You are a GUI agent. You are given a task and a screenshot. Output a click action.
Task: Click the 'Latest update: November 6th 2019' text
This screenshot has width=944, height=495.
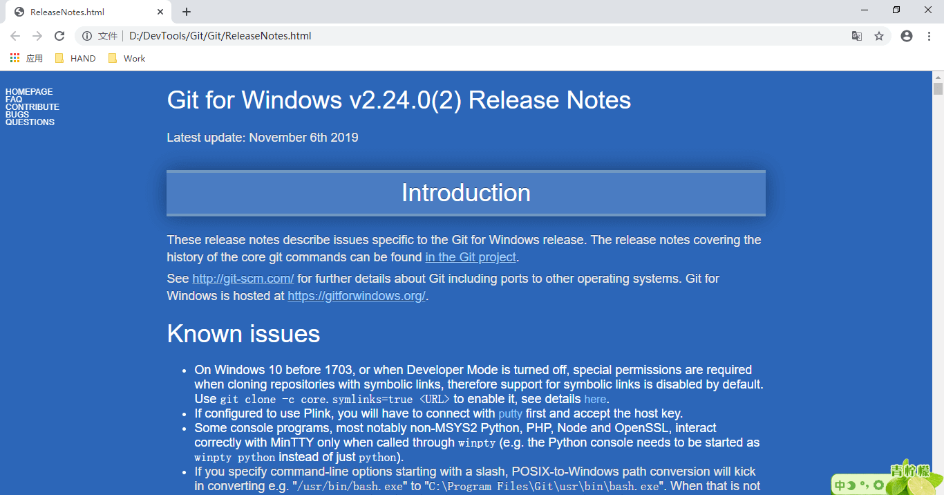tap(263, 138)
